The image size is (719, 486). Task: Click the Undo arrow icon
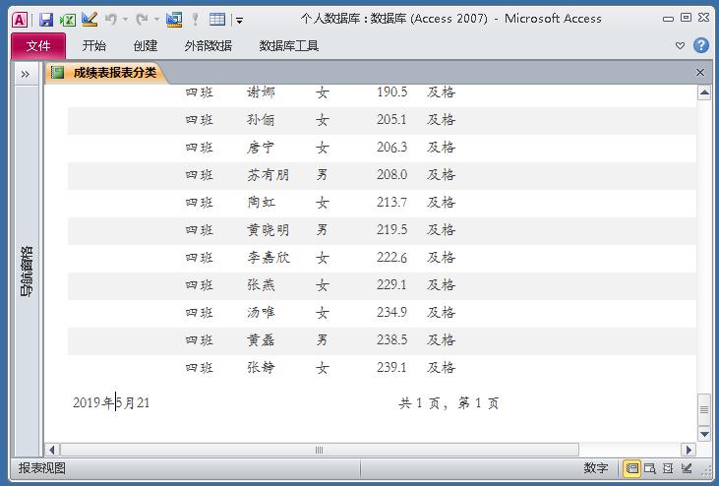111,19
